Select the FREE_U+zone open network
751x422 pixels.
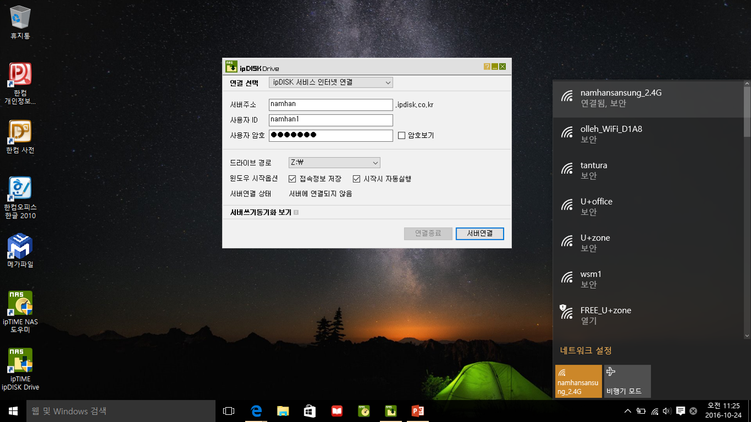pos(648,315)
